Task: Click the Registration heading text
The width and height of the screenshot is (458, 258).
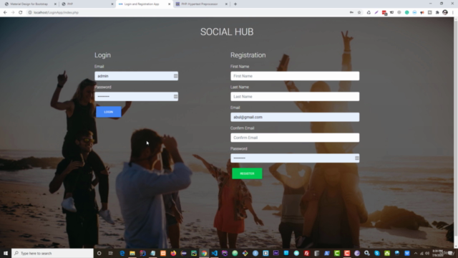Action: [248, 55]
